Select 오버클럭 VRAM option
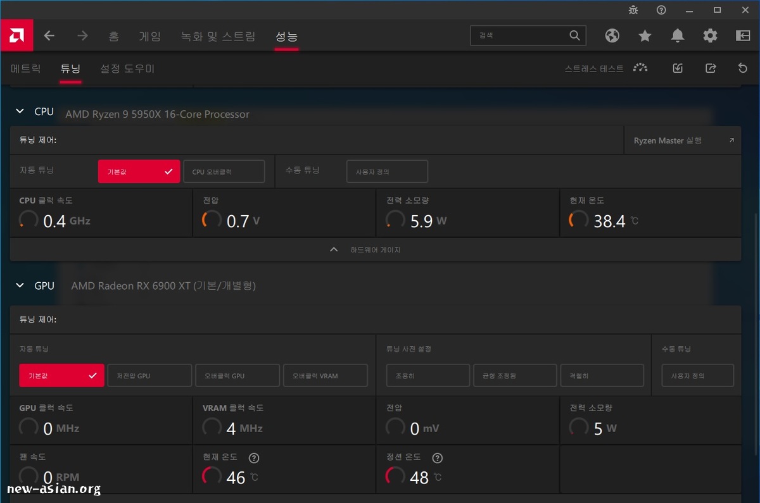 point(325,375)
